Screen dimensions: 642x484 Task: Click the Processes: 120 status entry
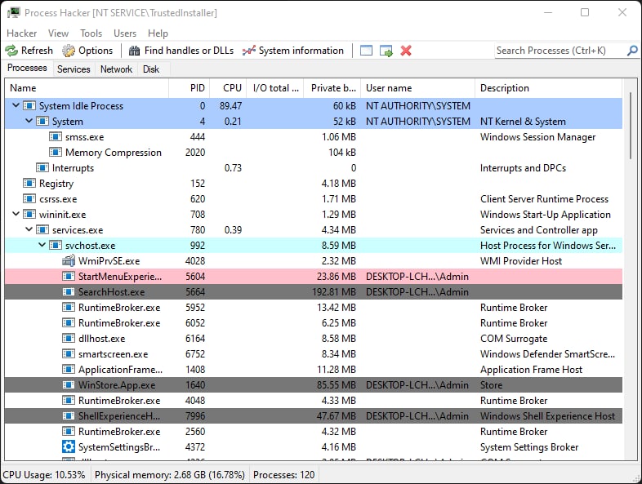pyautogui.click(x=283, y=474)
